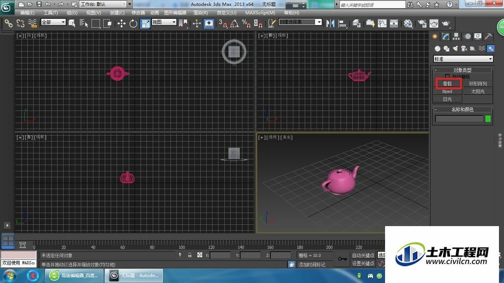Open Render Setup dialog
The width and height of the screenshot is (504, 283).
pyautogui.click(x=422, y=23)
